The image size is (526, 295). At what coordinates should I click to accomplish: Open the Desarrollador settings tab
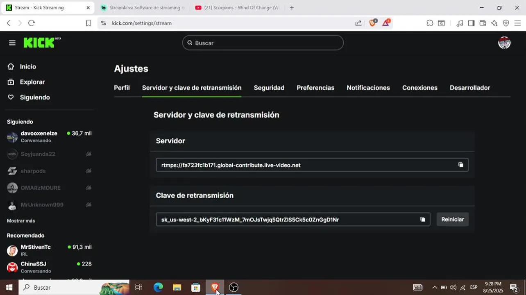pyautogui.click(x=470, y=88)
